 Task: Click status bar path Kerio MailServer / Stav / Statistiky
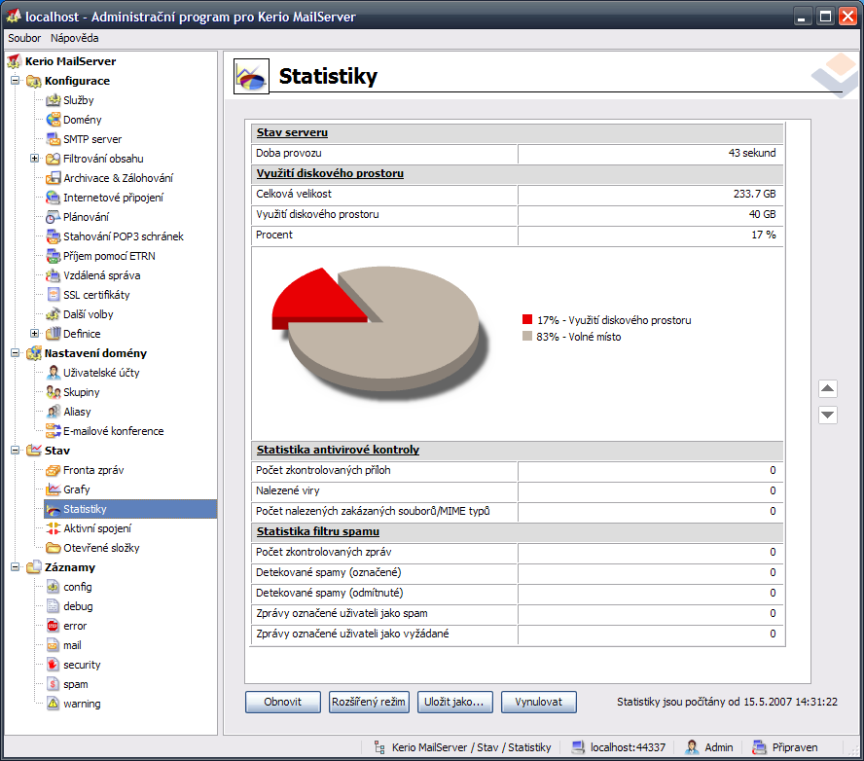tap(471, 747)
